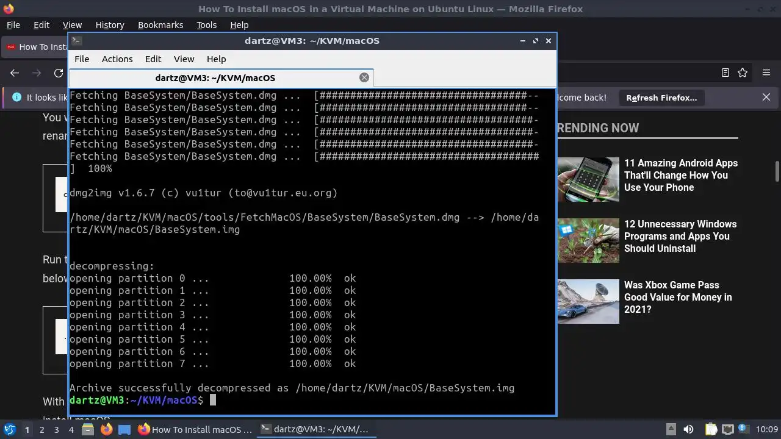Open the wired network tray icon
This screenshot has height=439, width=781.
coord(728,429)
